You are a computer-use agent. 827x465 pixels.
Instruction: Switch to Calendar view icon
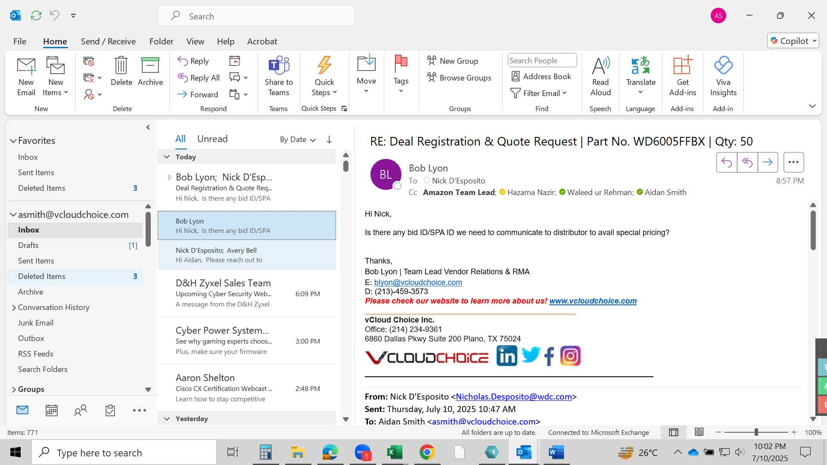click(52, 410)
